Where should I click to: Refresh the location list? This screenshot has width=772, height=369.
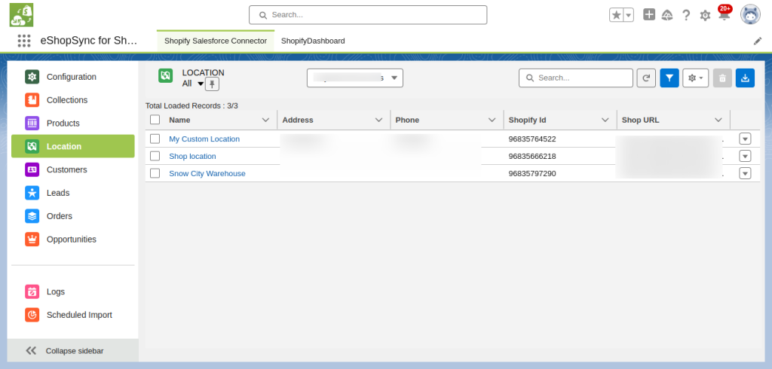click(x=646, y=78)
